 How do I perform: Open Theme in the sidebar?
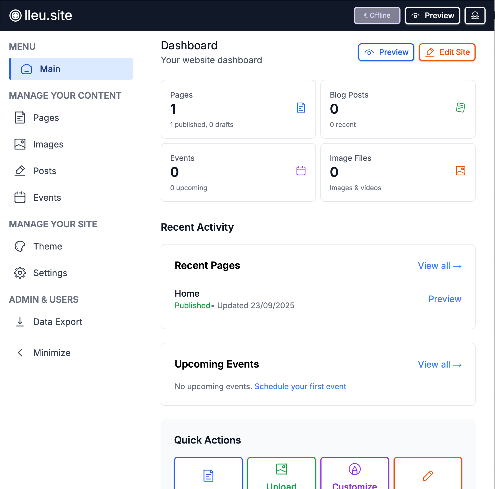point(47,246)
